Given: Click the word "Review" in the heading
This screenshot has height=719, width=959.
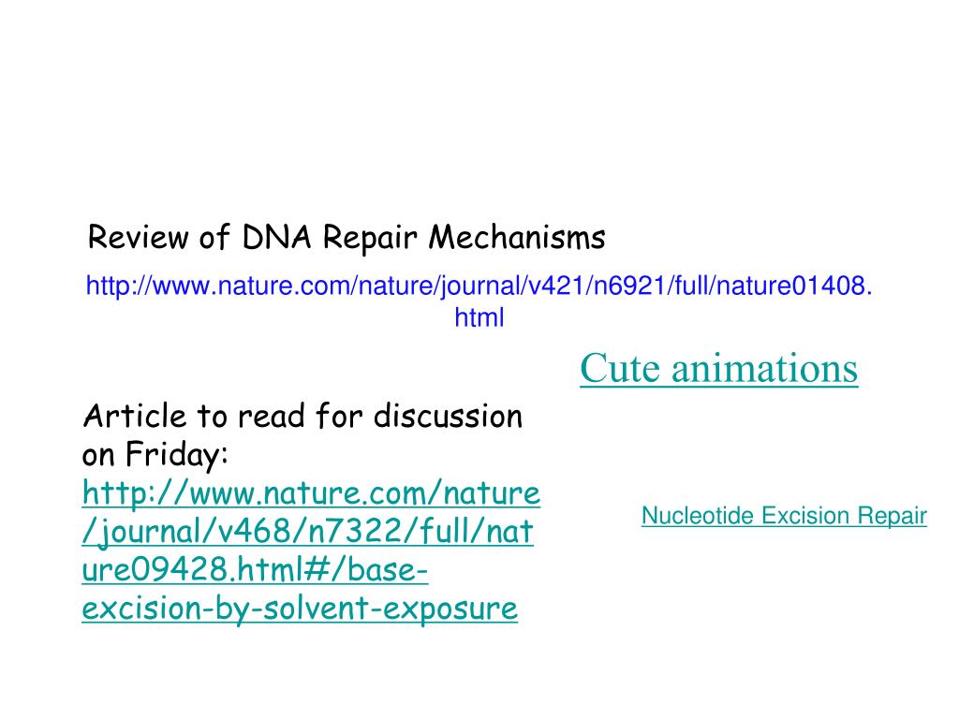Looking at the screenshot, I should click(139, 237).
